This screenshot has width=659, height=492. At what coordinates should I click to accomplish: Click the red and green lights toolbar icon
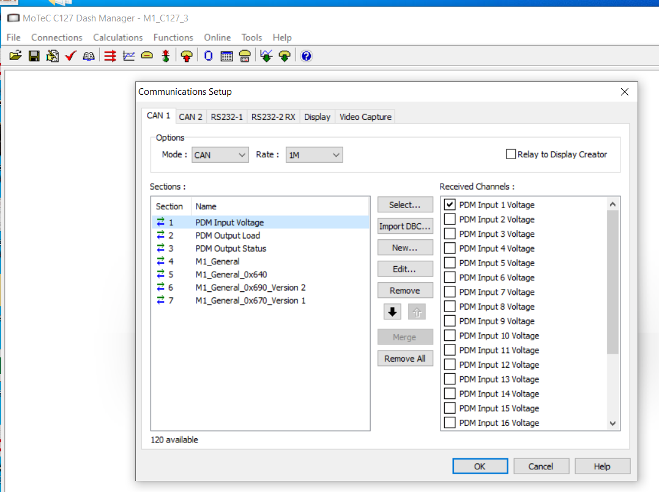[x=166, y=56]
